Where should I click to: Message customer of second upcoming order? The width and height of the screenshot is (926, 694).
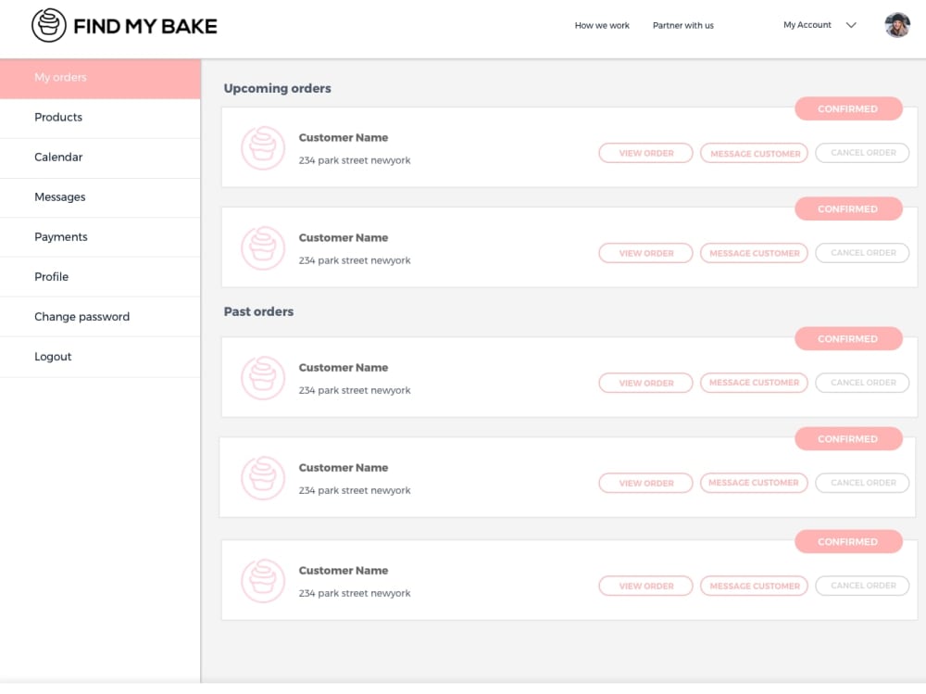(x=754, y=253)
